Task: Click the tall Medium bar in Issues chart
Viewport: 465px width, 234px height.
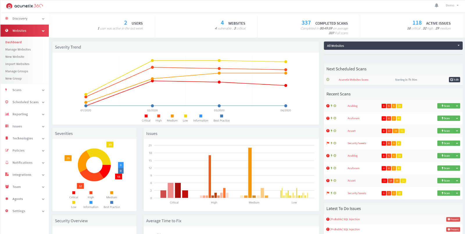Action: pyautogui.click(x=250, y=173)
